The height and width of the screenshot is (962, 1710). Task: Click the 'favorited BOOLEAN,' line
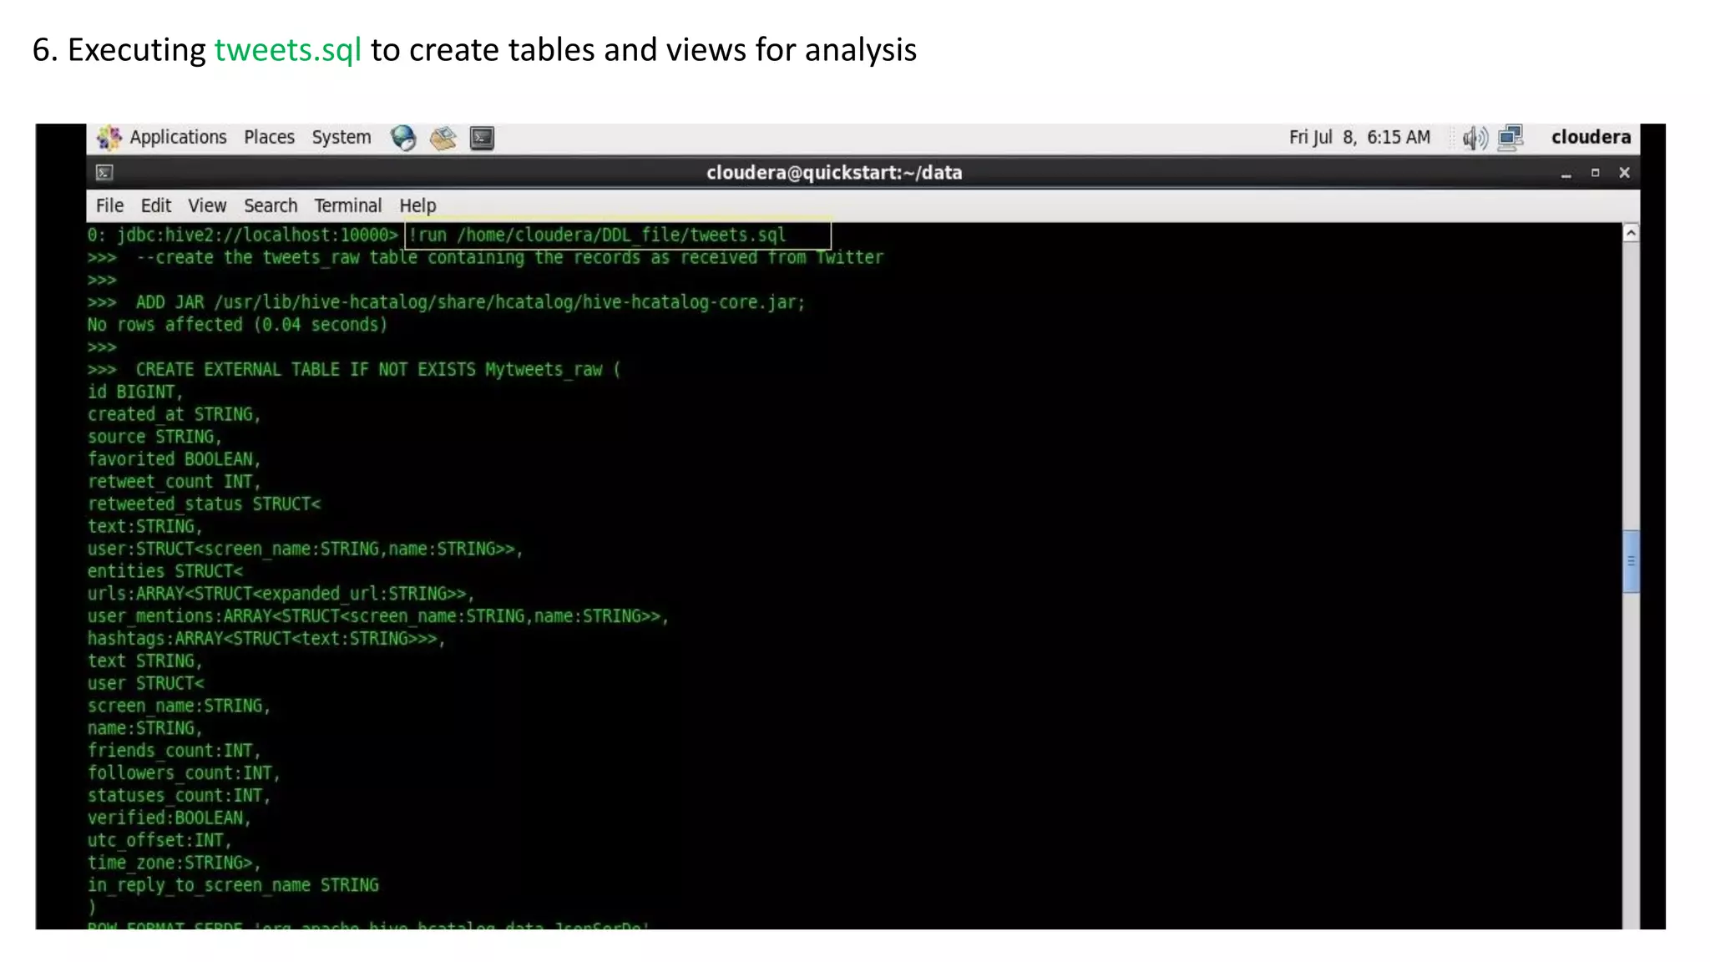(174, 459)
